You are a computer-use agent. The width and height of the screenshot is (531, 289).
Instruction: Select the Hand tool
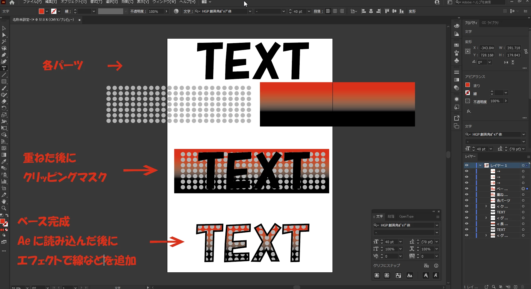click(x=4, y=202)
